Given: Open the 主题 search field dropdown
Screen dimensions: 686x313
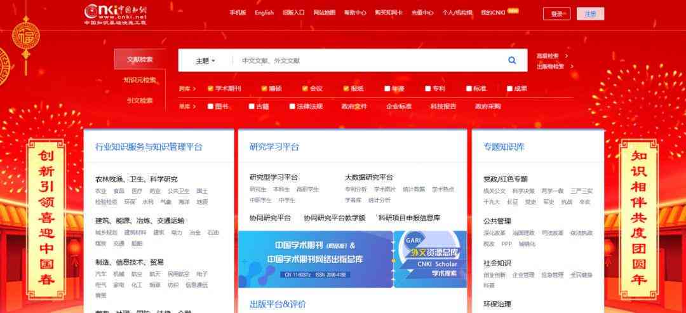Looking at the screenshot, I should 205,61.
